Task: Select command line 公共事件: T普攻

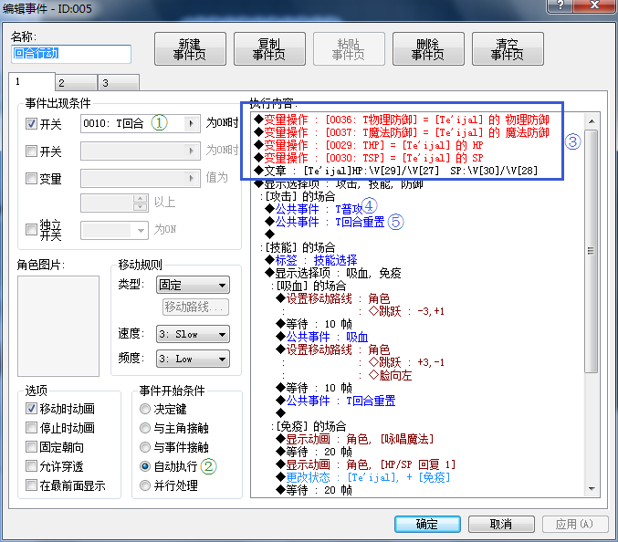Action: (315, 209)
